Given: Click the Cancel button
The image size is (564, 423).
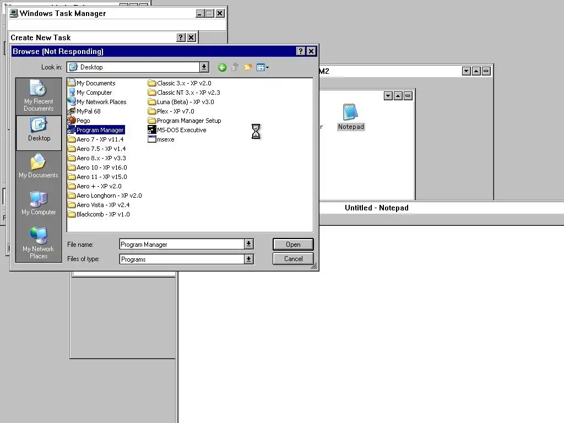Looking at the screenshot, I should point(293,259).
